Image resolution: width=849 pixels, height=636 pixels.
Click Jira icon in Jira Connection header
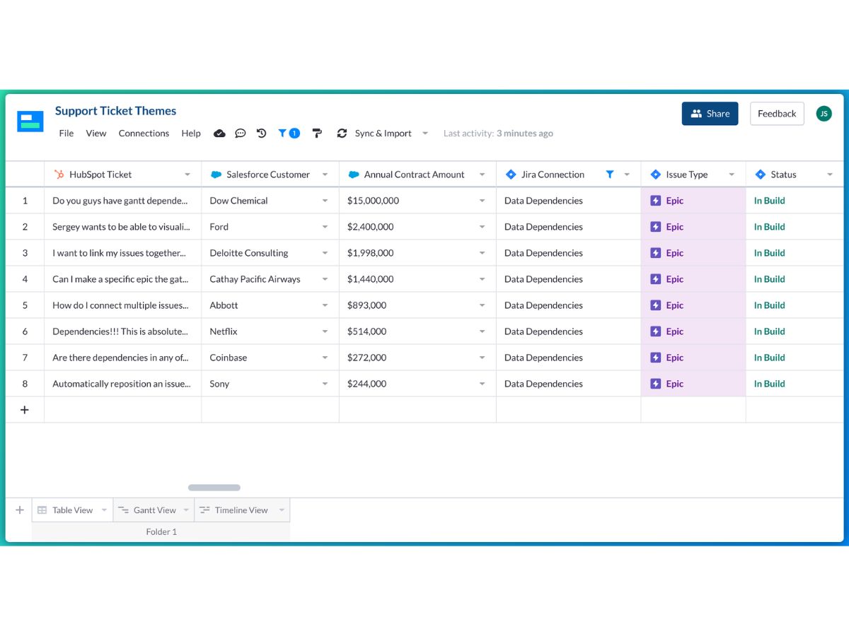click(x=511, y=175)
